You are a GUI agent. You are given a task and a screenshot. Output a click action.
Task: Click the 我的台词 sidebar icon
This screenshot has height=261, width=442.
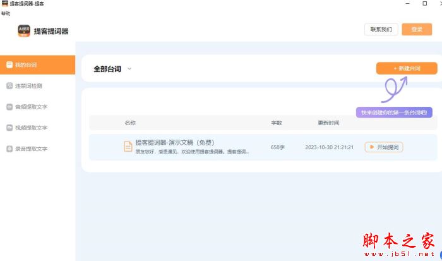point(9,65)
